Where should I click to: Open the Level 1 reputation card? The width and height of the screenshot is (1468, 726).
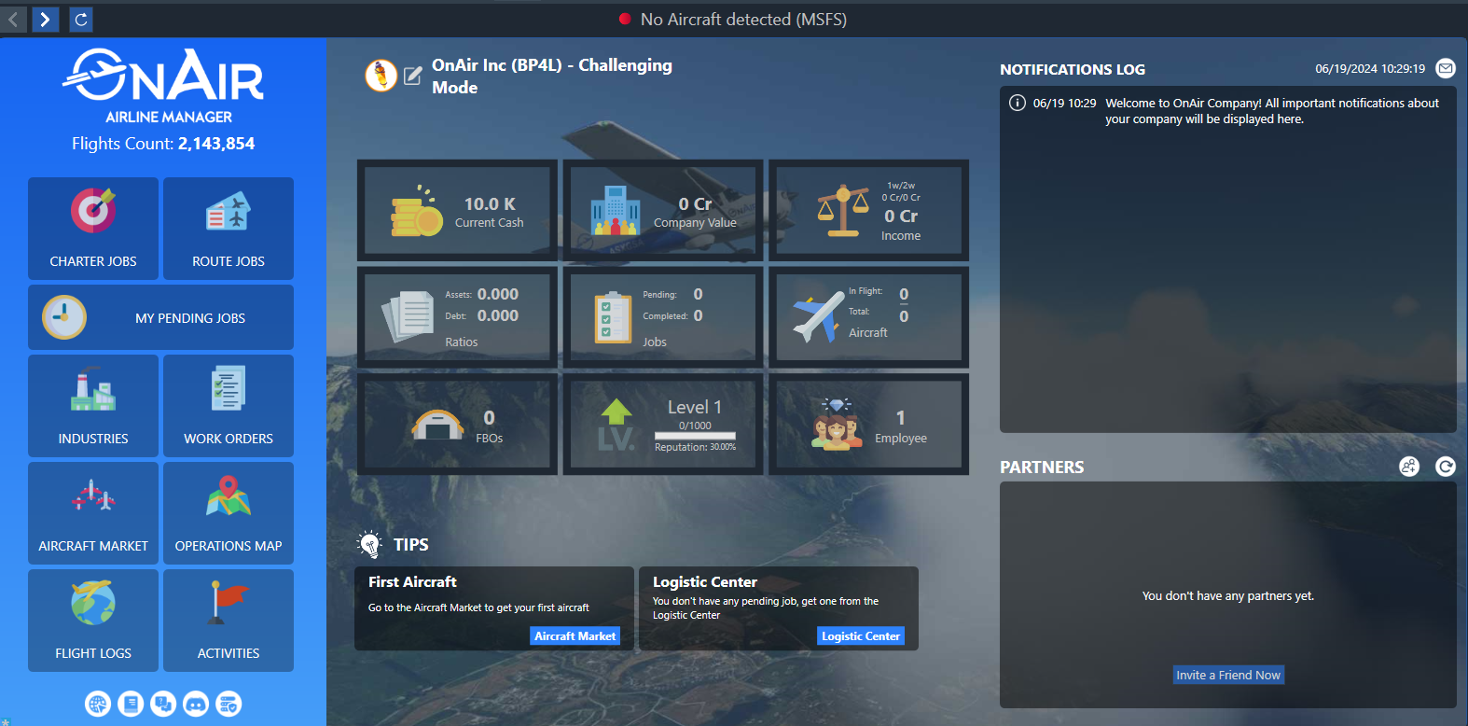point(663,425)
